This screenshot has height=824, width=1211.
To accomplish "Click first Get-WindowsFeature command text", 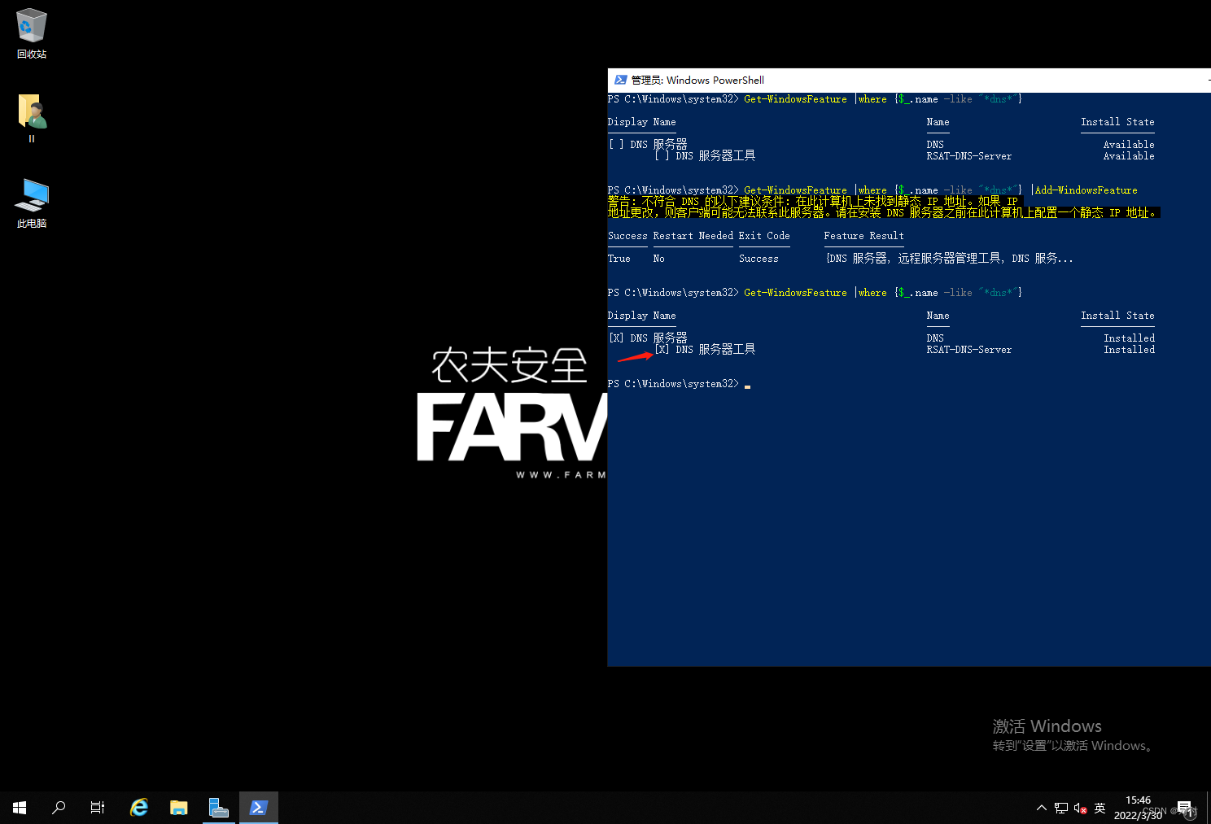I will click(x=795, y=99).
